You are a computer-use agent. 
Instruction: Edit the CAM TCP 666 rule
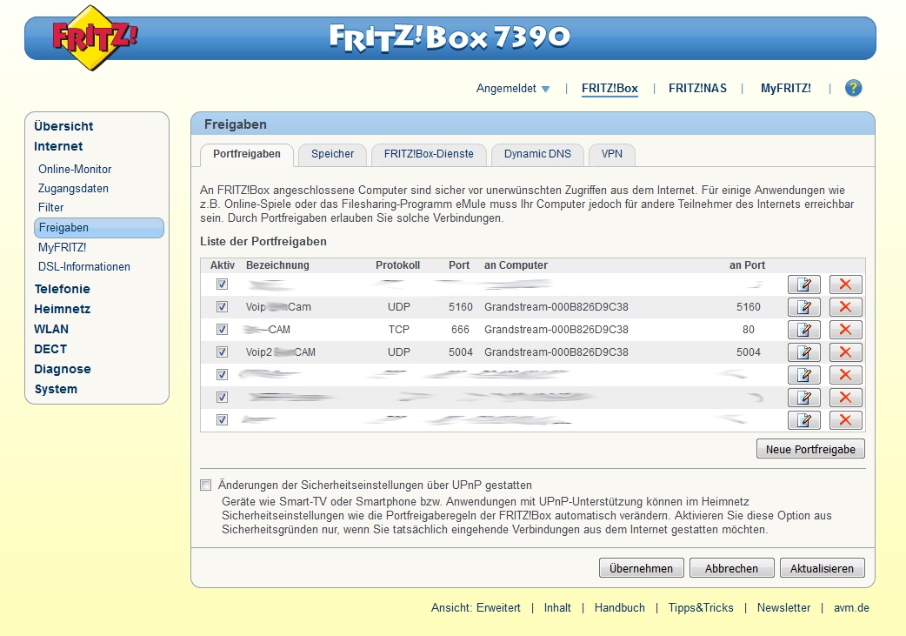click(x=803, y=330)
